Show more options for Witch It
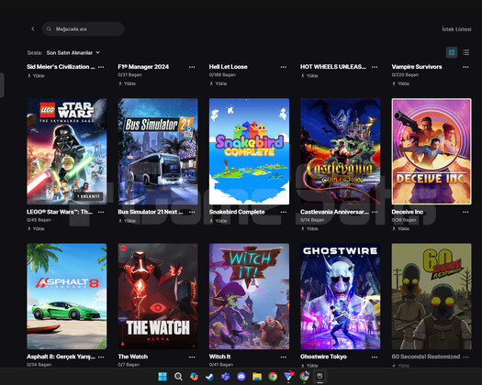Screen dimensions: 482x385 coord(284,357)
